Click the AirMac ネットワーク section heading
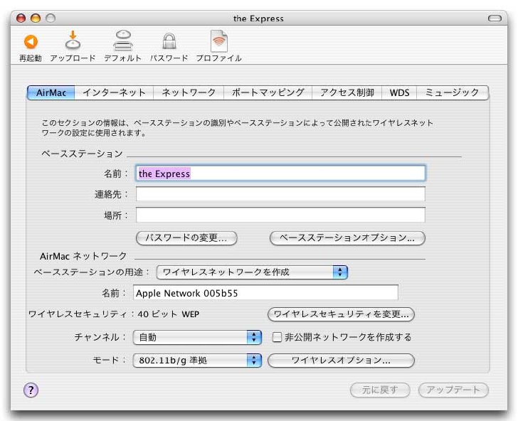Image resolution: width=518 pixels, height=421 pixels. (x=83, y=256)
